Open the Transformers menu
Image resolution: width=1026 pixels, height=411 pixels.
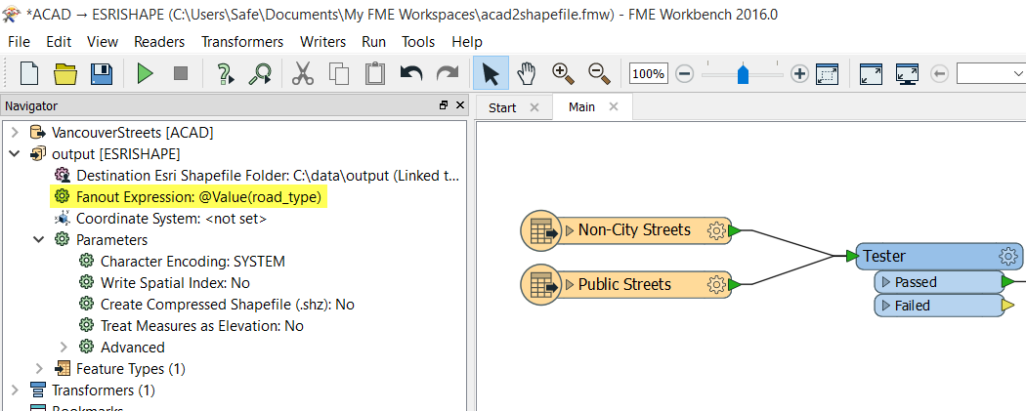(x=242, y=42)
